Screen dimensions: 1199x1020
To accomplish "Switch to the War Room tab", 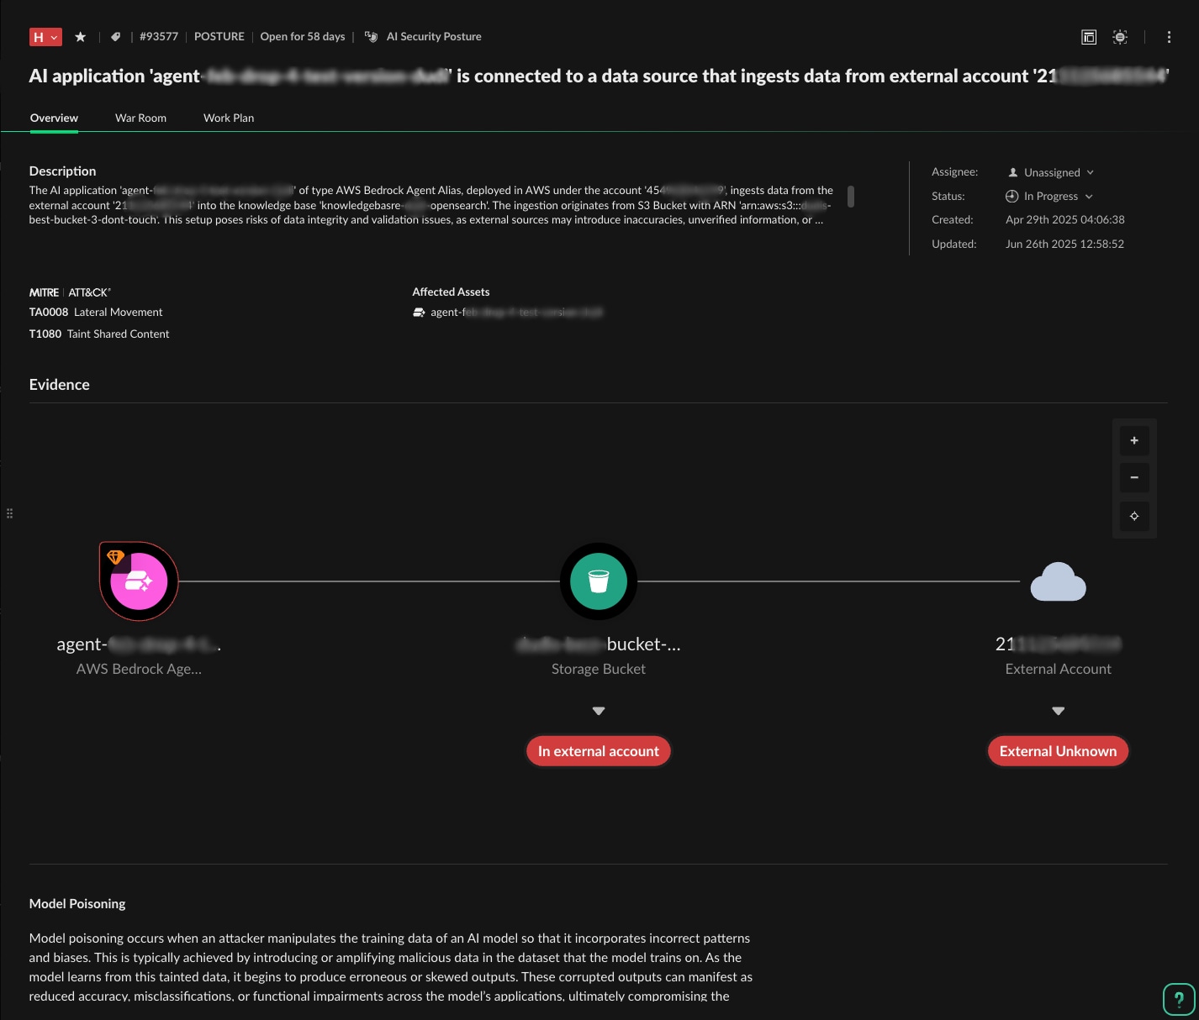I will (x=140, y=118).
